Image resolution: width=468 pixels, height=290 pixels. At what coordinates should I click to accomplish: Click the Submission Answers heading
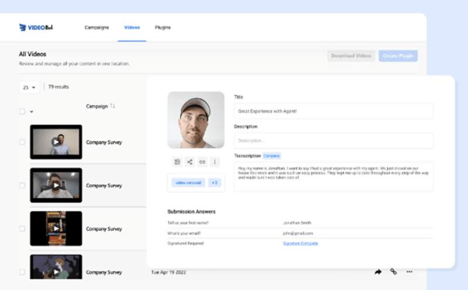coord(191,212)
